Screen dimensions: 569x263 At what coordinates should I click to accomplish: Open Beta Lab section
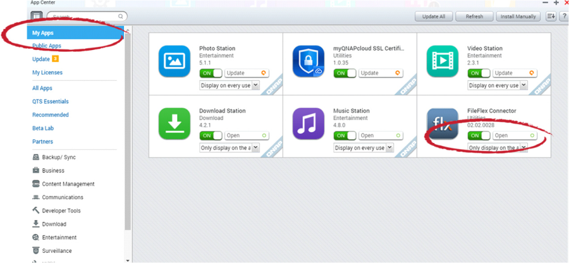(43, 128)
